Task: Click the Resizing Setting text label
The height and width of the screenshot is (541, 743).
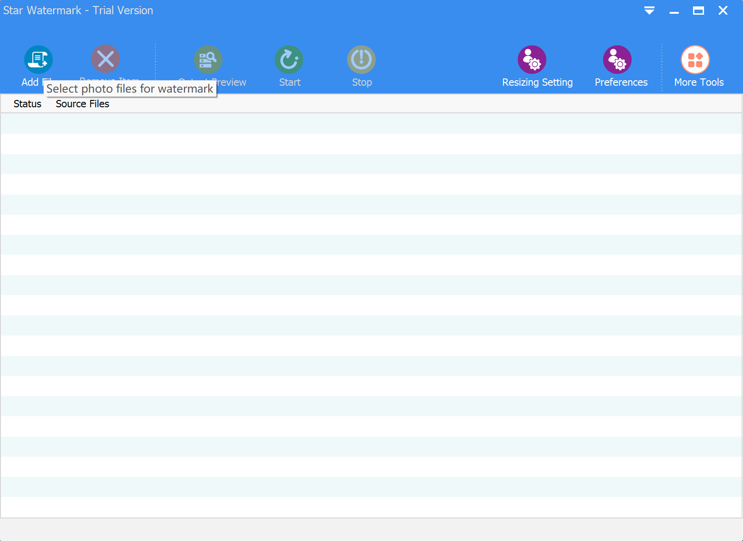Action: [537, 82]
